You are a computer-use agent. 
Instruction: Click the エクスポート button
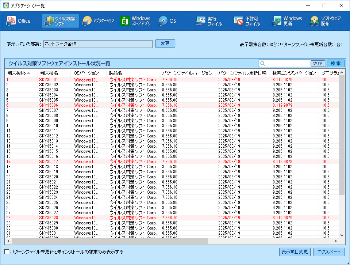(329, 252)
